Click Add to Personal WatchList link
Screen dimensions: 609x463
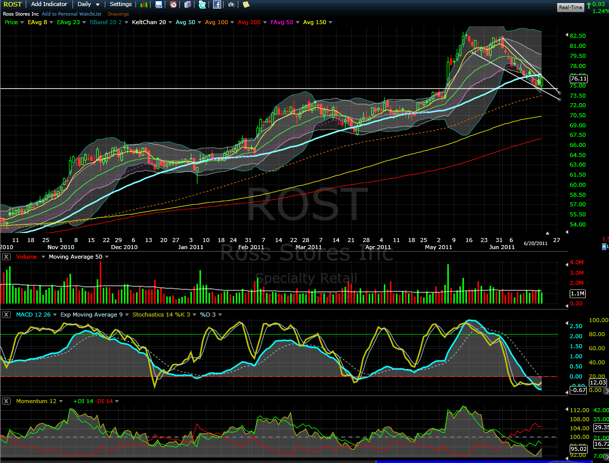[x=71, y=14]
